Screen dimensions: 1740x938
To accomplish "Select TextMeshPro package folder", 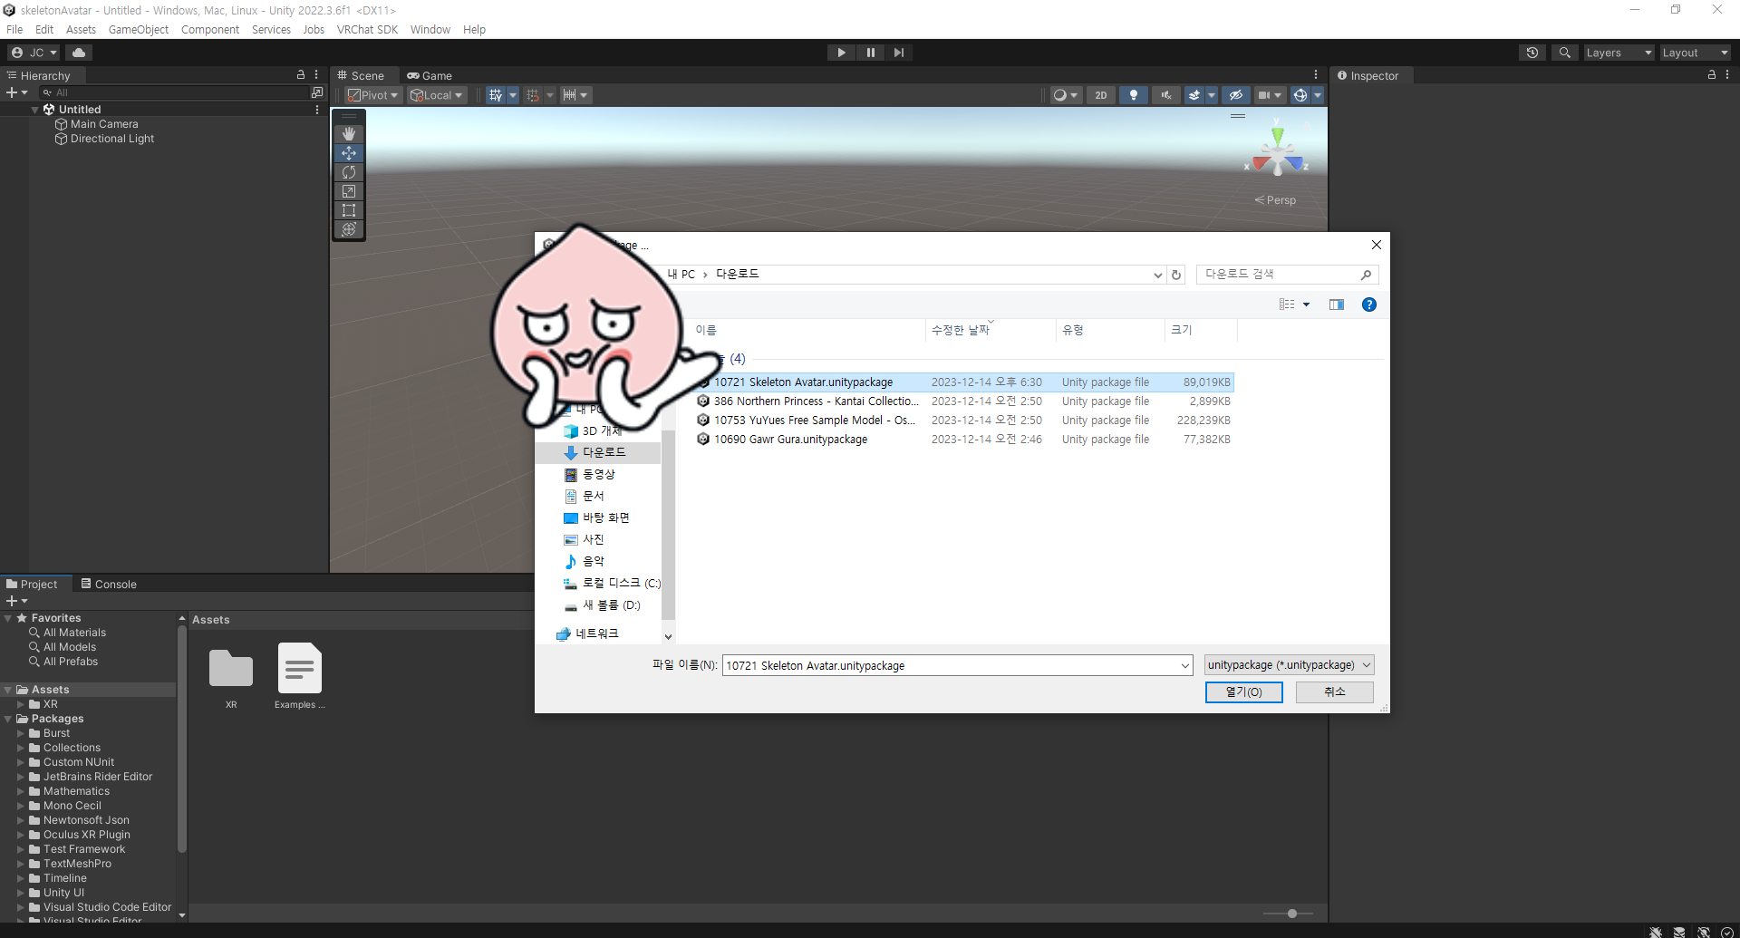I will [x=77, y=864].
